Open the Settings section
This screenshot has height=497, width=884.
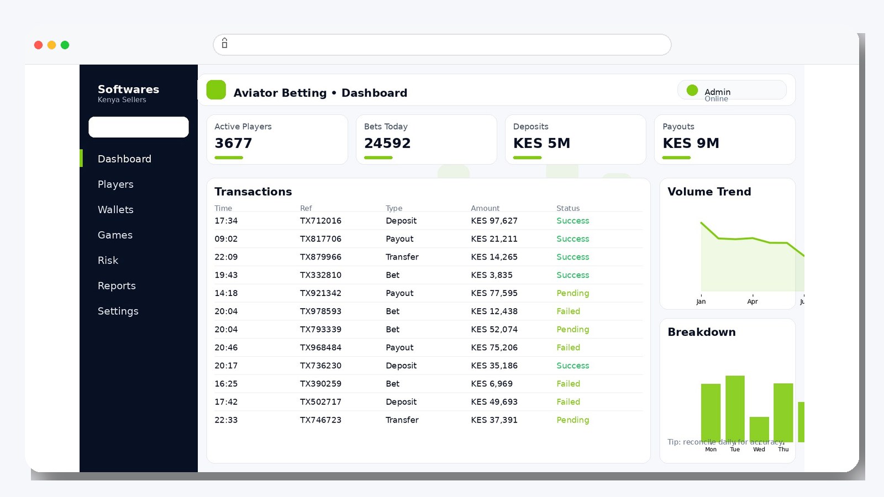pos(118,311)
